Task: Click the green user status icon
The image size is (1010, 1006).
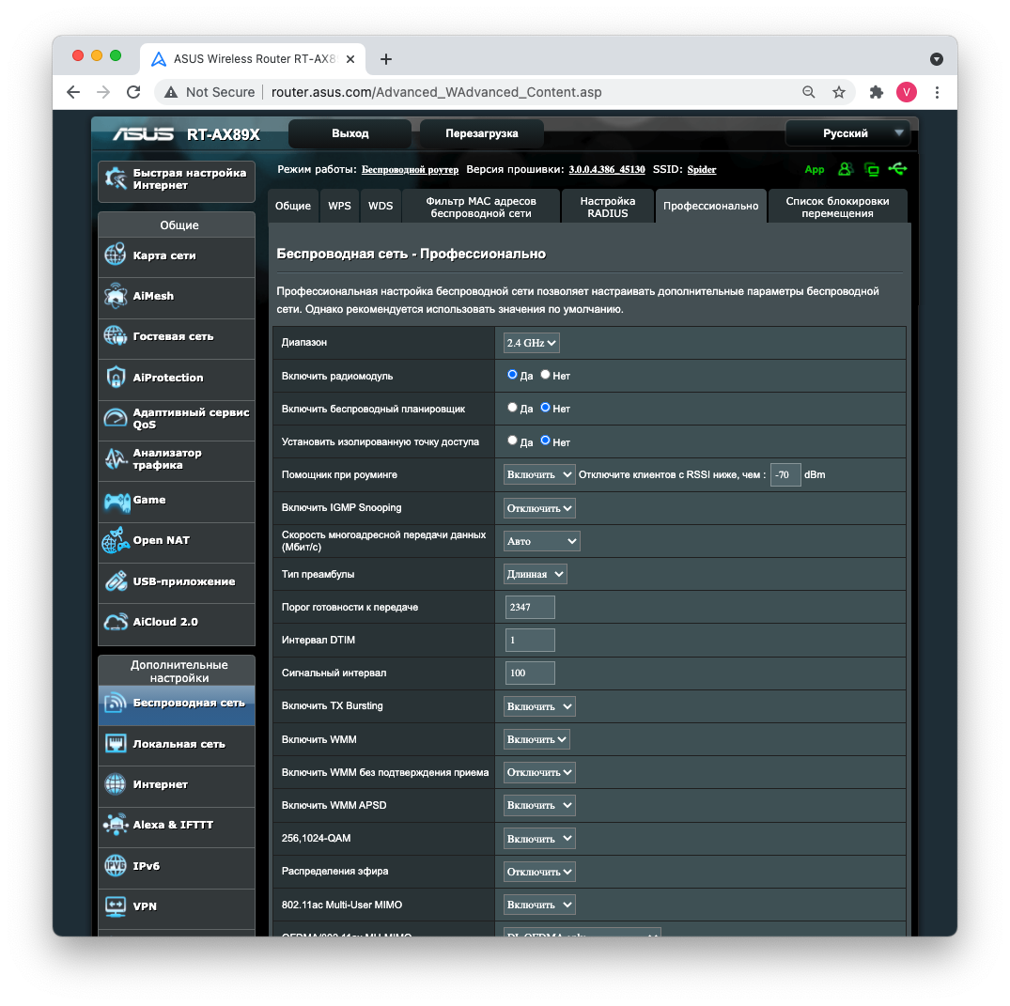Action: pyautogui.click(x=845, y=169)
